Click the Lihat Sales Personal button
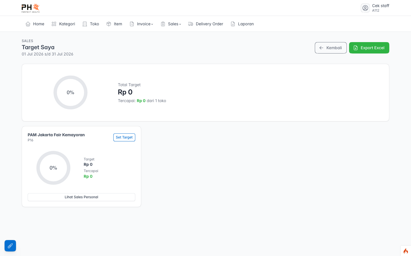 coord(81,197)
